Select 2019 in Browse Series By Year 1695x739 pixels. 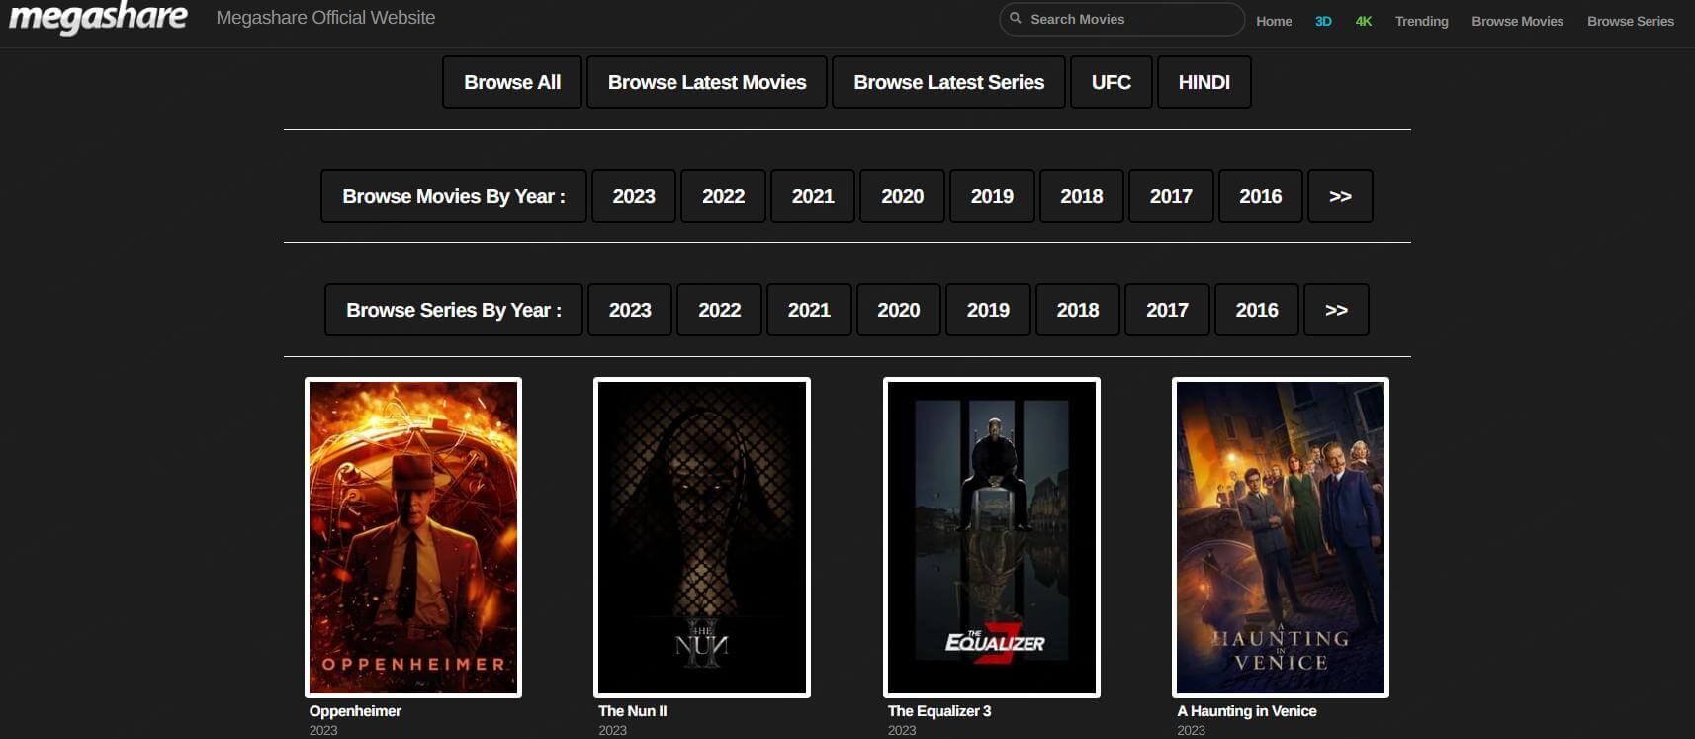point(988,310)
